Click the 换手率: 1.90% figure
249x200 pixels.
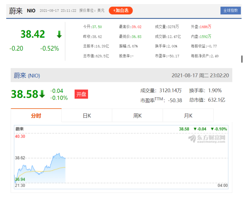(205, 90)
